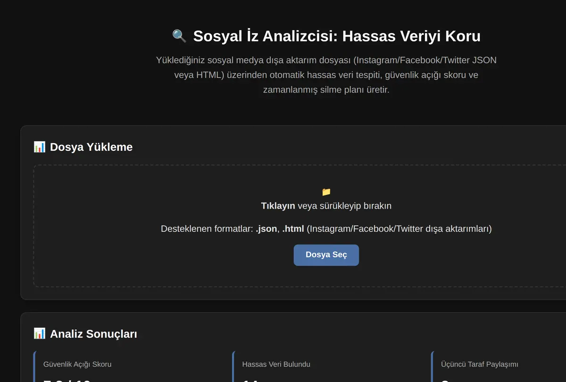566x382 pixels.
Task: Click the 'Tıklayın veya sürükleyip bırakın' text
Action: tap(326, 206)
